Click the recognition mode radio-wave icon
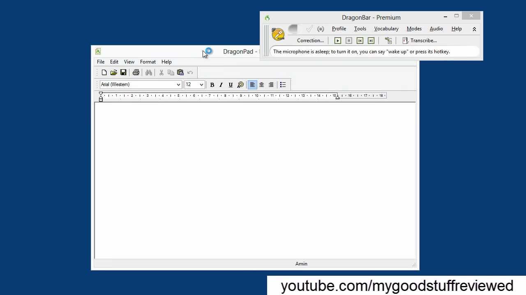This screenshot has width=526, height=295. click(321, 29)
